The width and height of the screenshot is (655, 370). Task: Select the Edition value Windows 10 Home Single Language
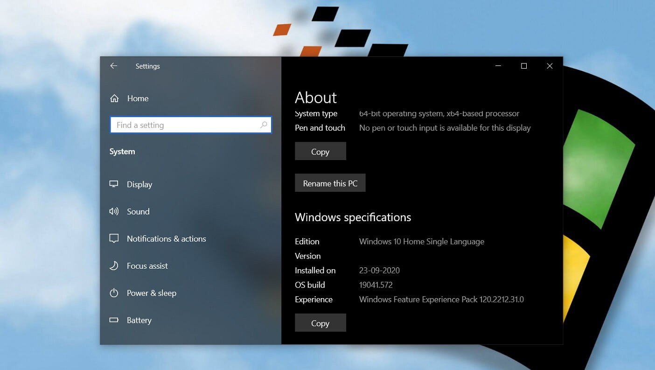point(422,241)
